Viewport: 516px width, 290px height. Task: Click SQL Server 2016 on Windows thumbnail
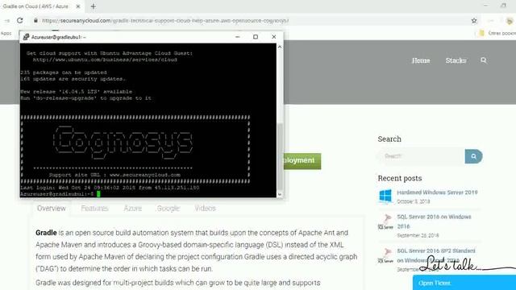click(x=385, y=222)
